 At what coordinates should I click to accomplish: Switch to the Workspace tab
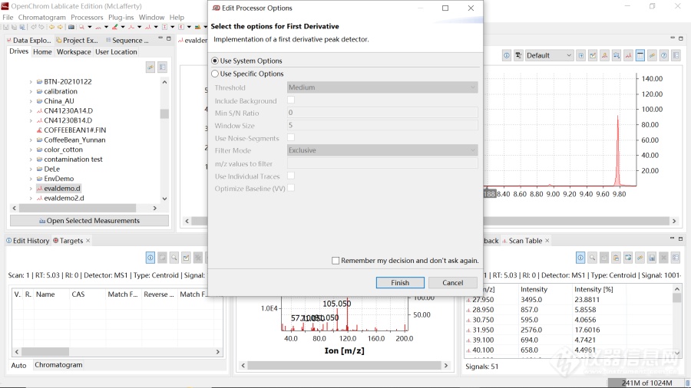click(x=74, y=52)
